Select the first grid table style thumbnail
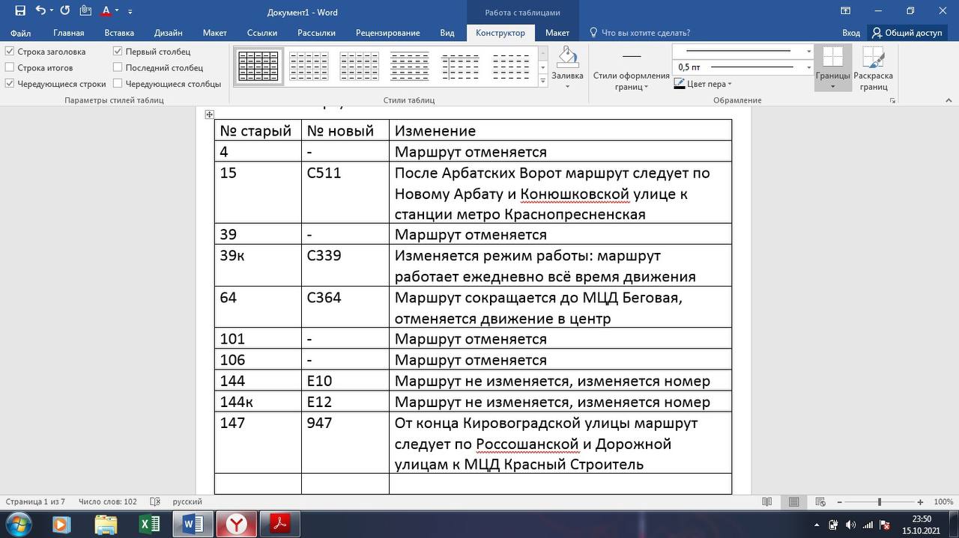Screen dimensions: 959x538 [x=258, y=67]
